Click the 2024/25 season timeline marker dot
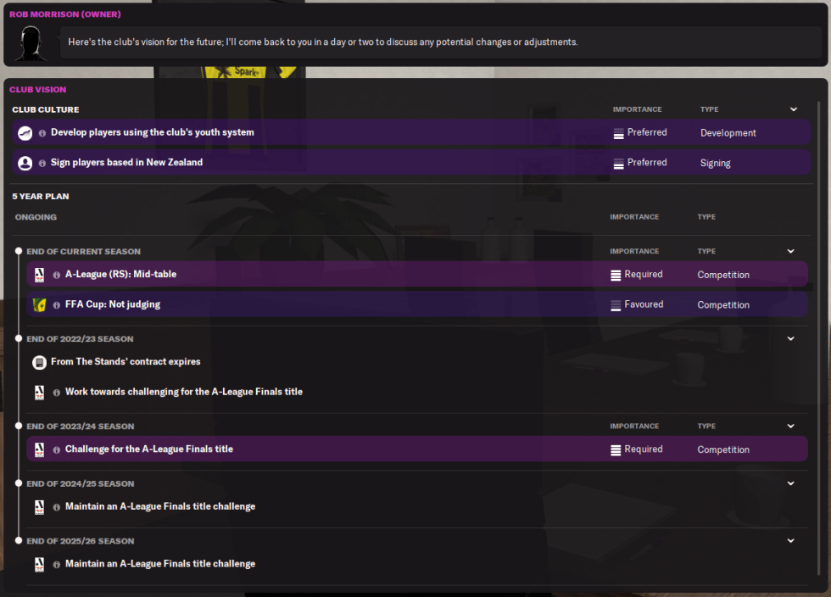This screenshot has height=597, width=831. coord(18,484)
